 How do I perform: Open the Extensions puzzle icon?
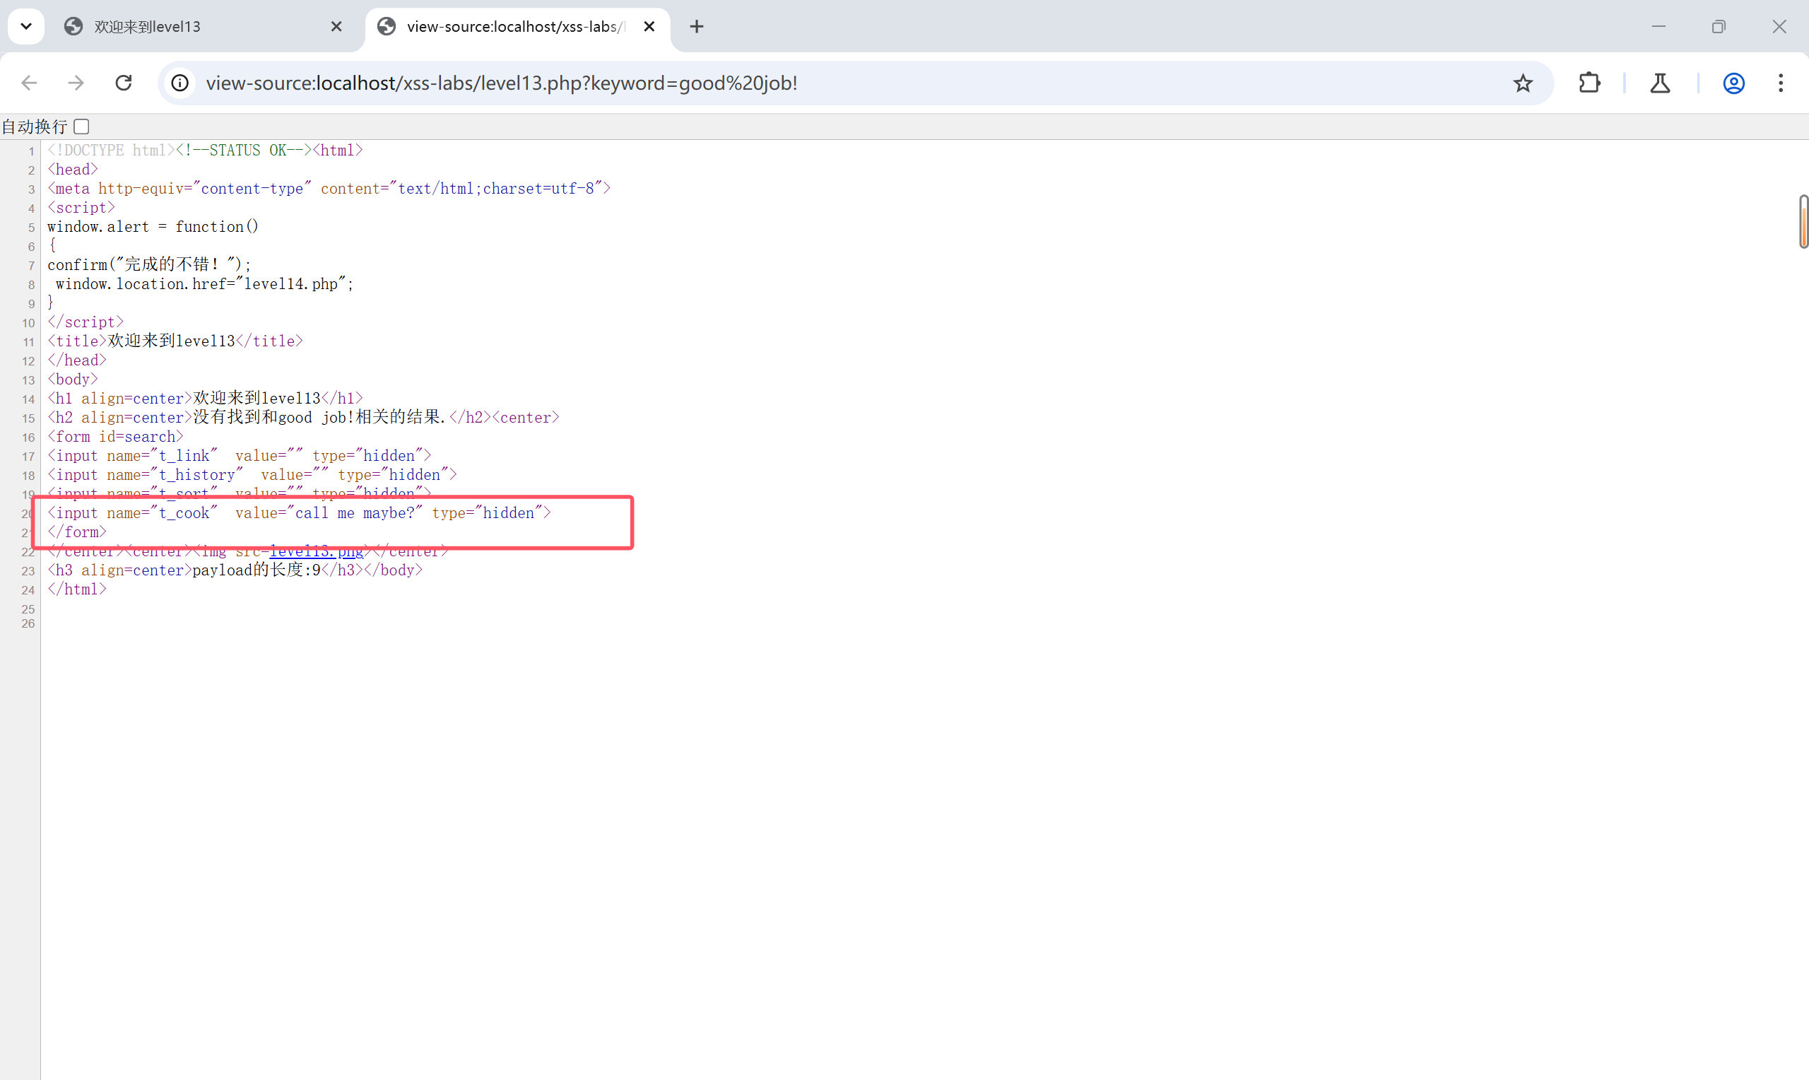tap(1589, 83)
